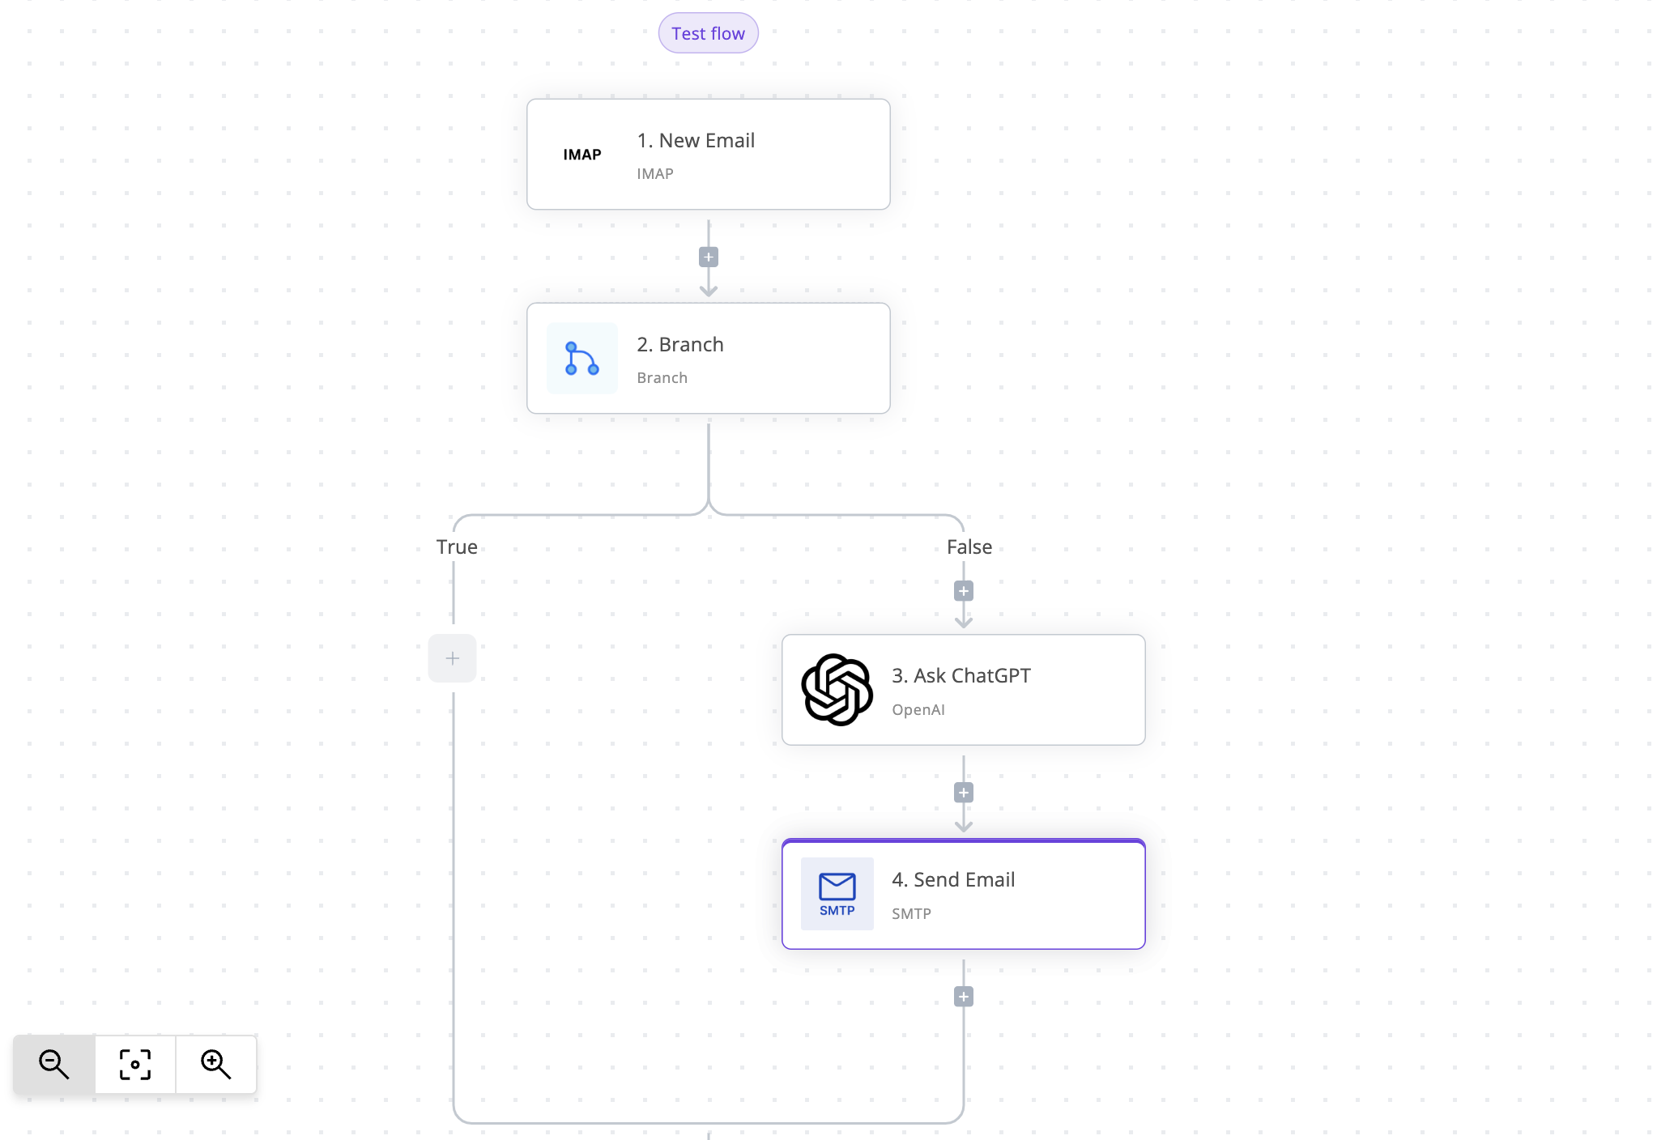Add step below Send Email

tap(964, 997)
